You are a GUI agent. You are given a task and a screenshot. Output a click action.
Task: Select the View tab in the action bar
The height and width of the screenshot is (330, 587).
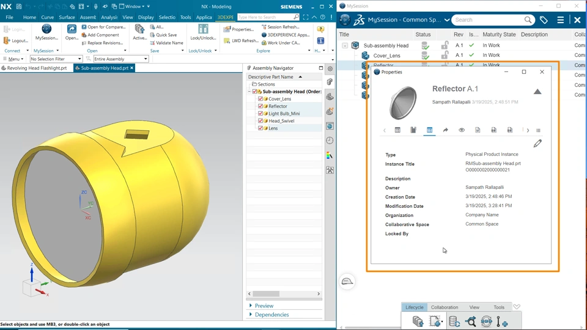pyautogui.click(x=474, y=307)
